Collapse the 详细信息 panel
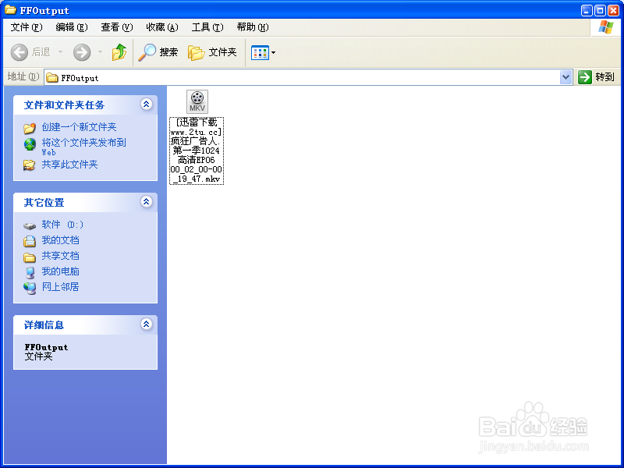The height and width of the screenshot is (468, 624). point(147,324)
